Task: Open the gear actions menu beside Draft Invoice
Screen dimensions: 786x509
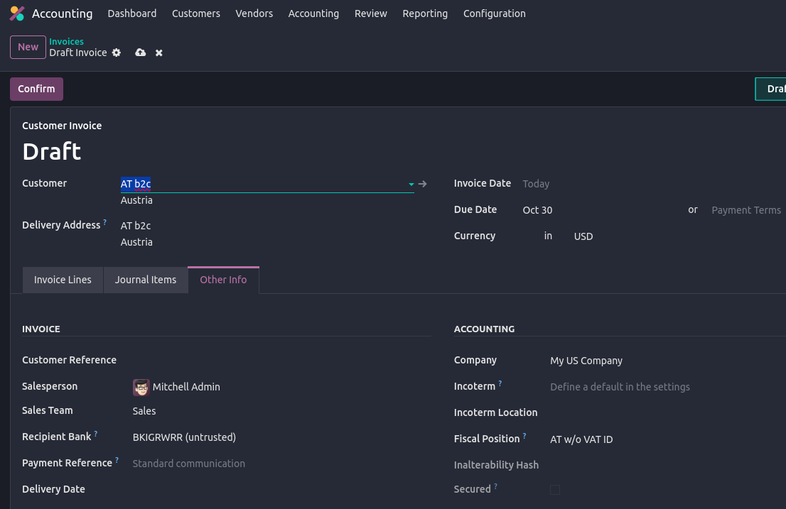Action: pyautogui.click(x=117, y=53)
